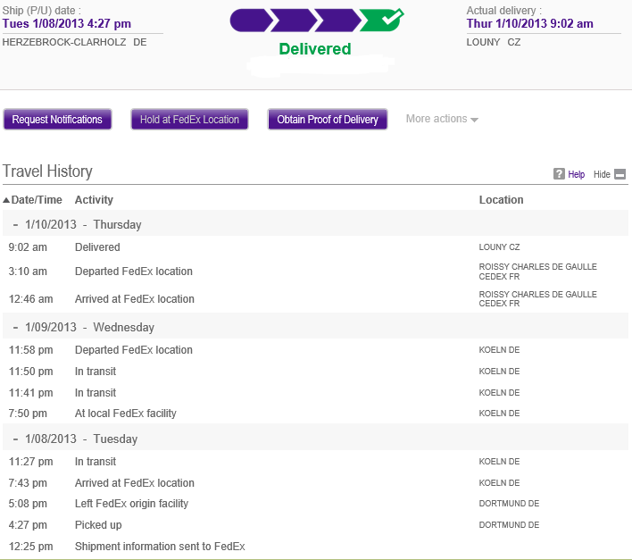This screenshot has height=560, width=632.
Task: Select the 9:02 am Delivered row
Action: [97, 247]
